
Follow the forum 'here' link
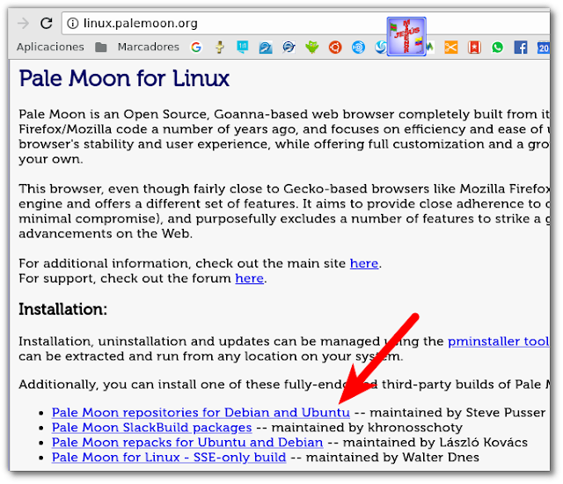(x=250, y=279)
